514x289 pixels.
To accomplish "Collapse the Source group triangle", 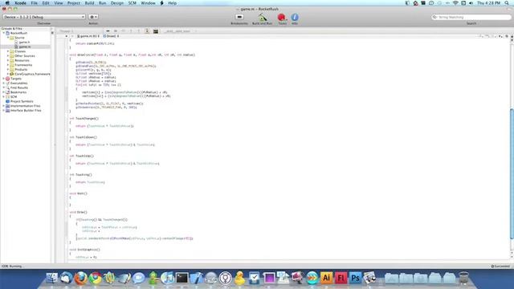I will pyautogui.click(x=8, y=38).
